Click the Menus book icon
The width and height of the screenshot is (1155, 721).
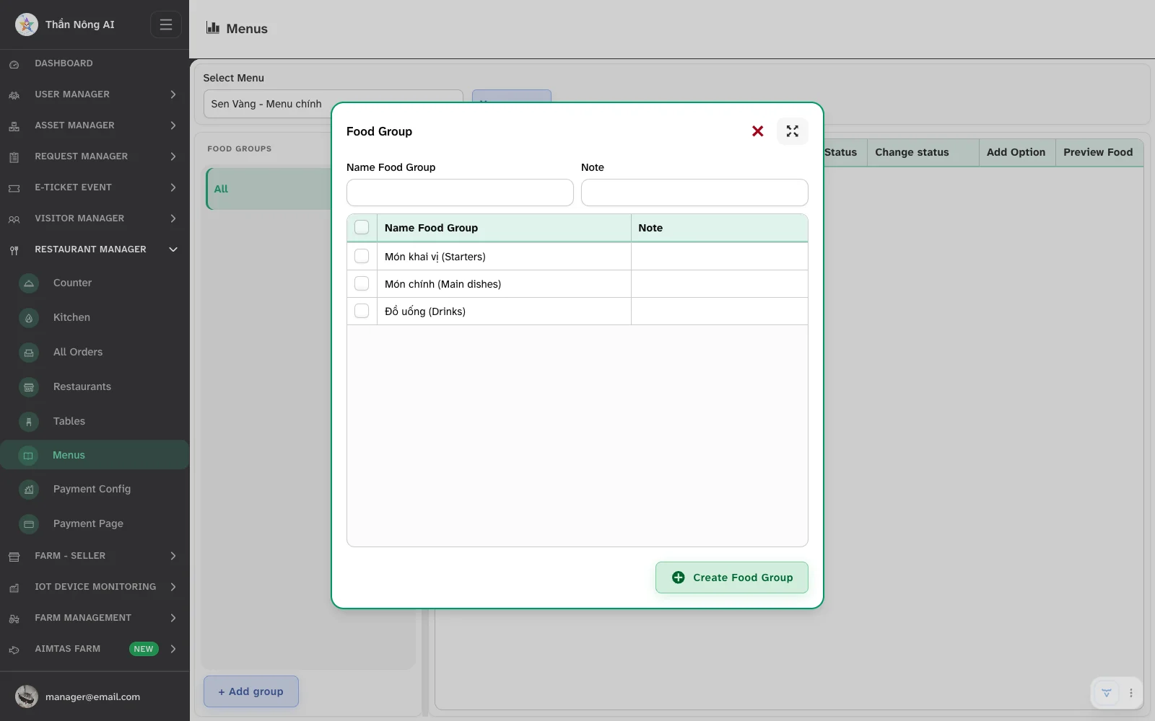point(28,456)
